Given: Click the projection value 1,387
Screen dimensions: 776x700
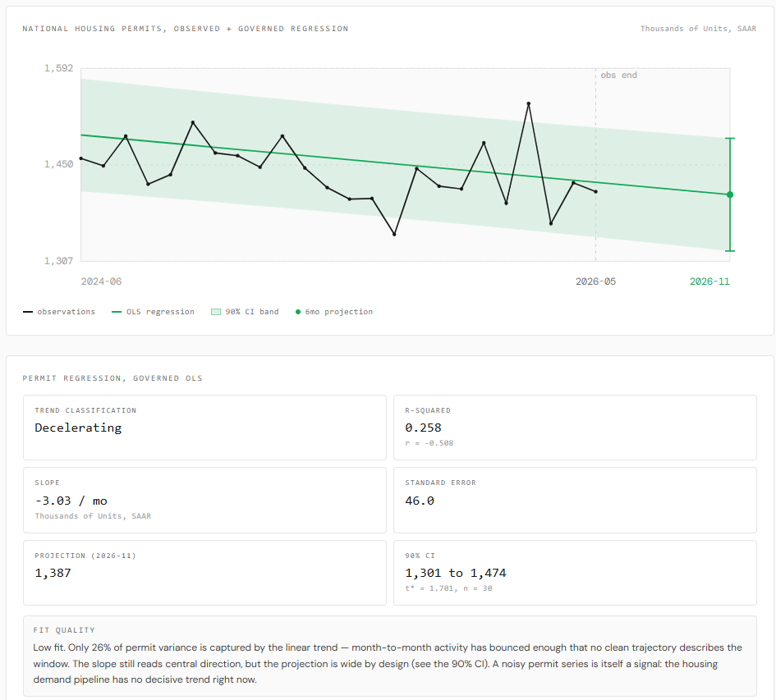Looking at the screenshot, I should pyautogui.click(x=53, y=573).
